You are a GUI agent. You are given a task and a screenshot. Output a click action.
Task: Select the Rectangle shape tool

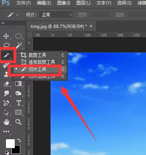18,112
